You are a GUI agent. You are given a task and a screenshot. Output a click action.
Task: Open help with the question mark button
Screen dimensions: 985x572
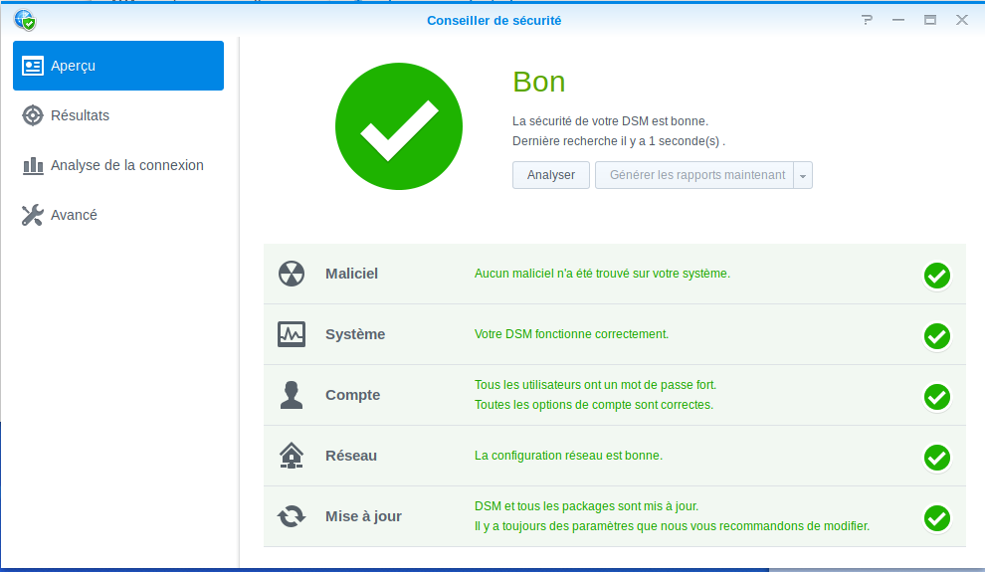(867, 20)
